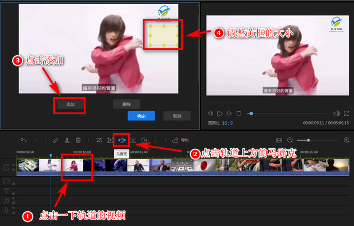The width and height of the screenshot is (354, 226).
Task: Click ruler at 00:01:20.00 timestamp
Action: (x=309, y=152)
